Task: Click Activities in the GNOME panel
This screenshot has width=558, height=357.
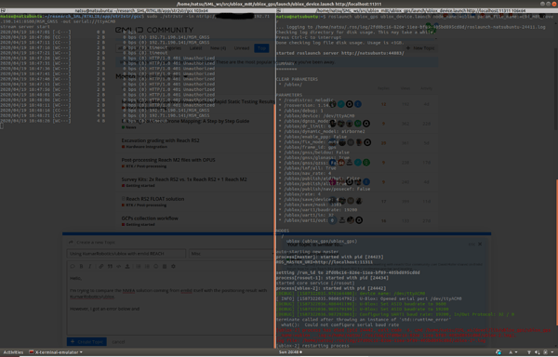Action: [x=13, y=352]
